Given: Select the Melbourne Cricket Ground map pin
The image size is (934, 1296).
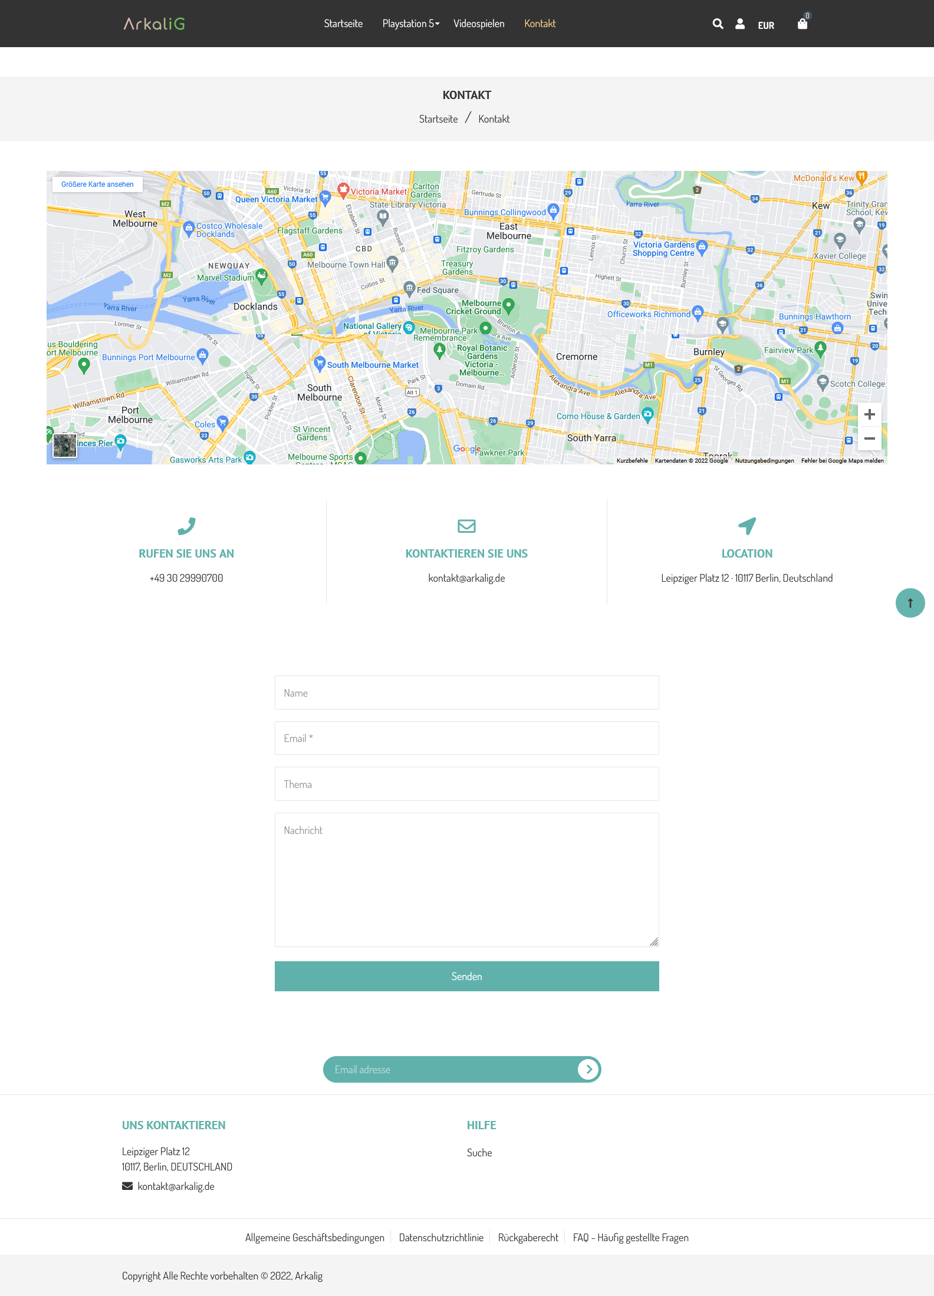Looking at the screenshot, I should point(508,305).
